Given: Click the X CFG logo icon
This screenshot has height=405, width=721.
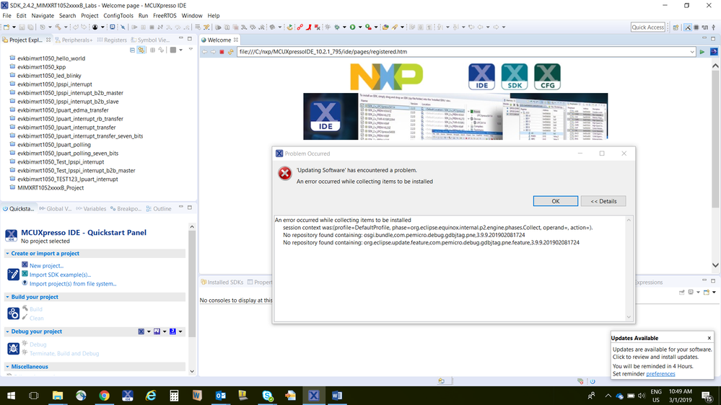Looking at the screenshot, I should click(x=547, y=76).
